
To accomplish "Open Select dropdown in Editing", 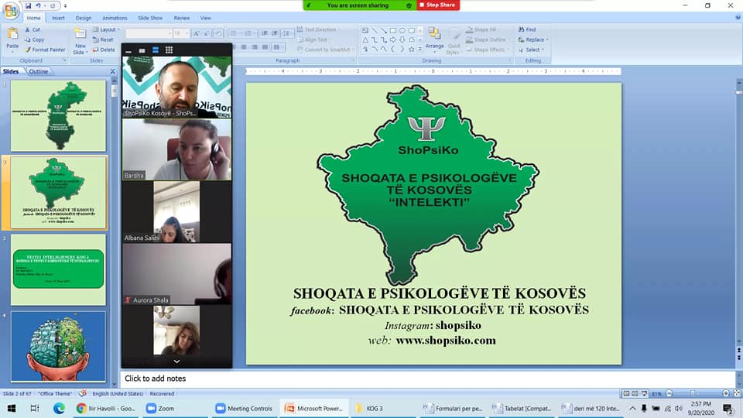I will pyautogui.click(x=531, y=50).
